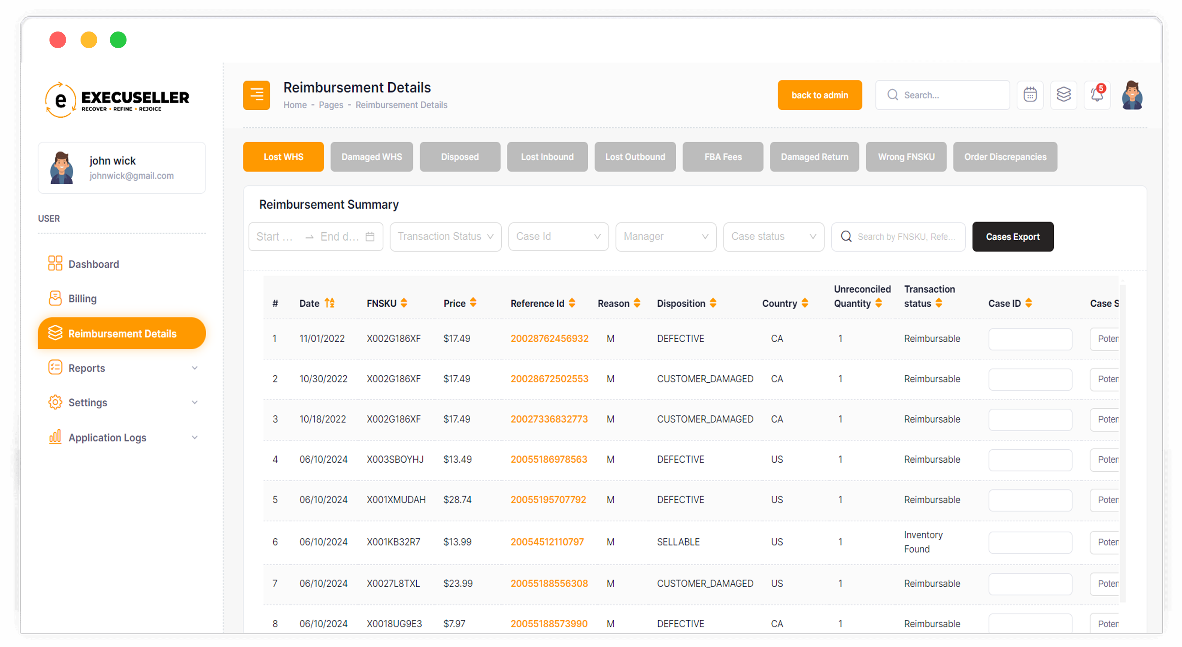Viewport: 1182px width, 647px height.
Task: Open Case Status dropdown in row 6
Action: click(x=1104, y=542)
